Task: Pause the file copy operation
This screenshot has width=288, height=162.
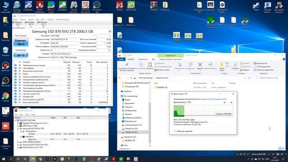Action: tap(224, 102)
